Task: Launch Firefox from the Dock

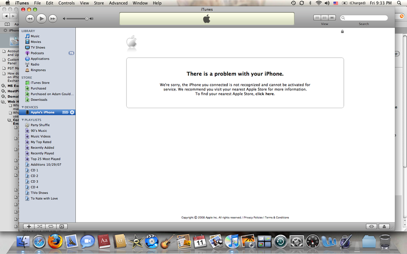Action: tap(55, 241)
